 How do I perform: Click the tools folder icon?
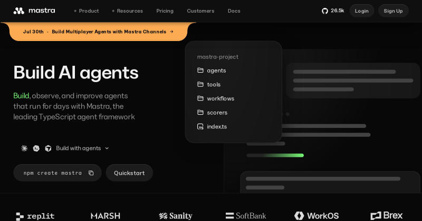click(x=200, y=84)
